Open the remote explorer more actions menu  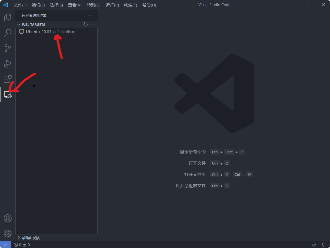[90, 15]
